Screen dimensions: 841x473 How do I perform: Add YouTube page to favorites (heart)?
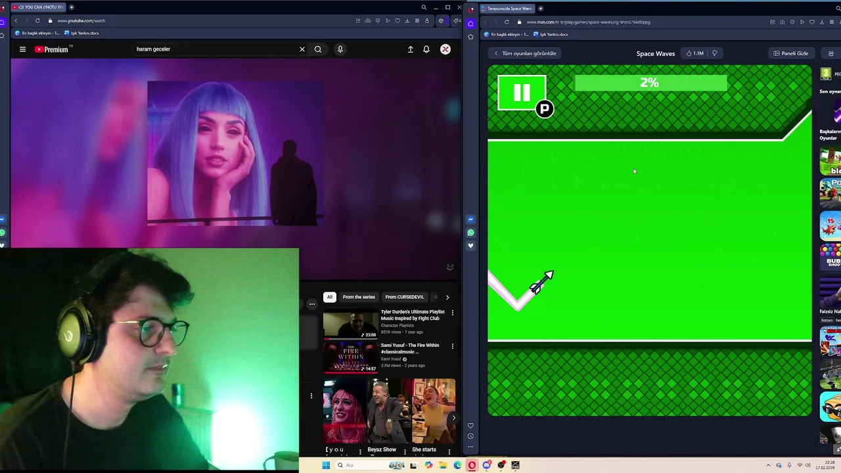point(398,20)
